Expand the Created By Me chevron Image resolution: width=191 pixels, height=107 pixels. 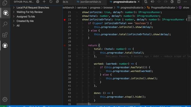14,21
